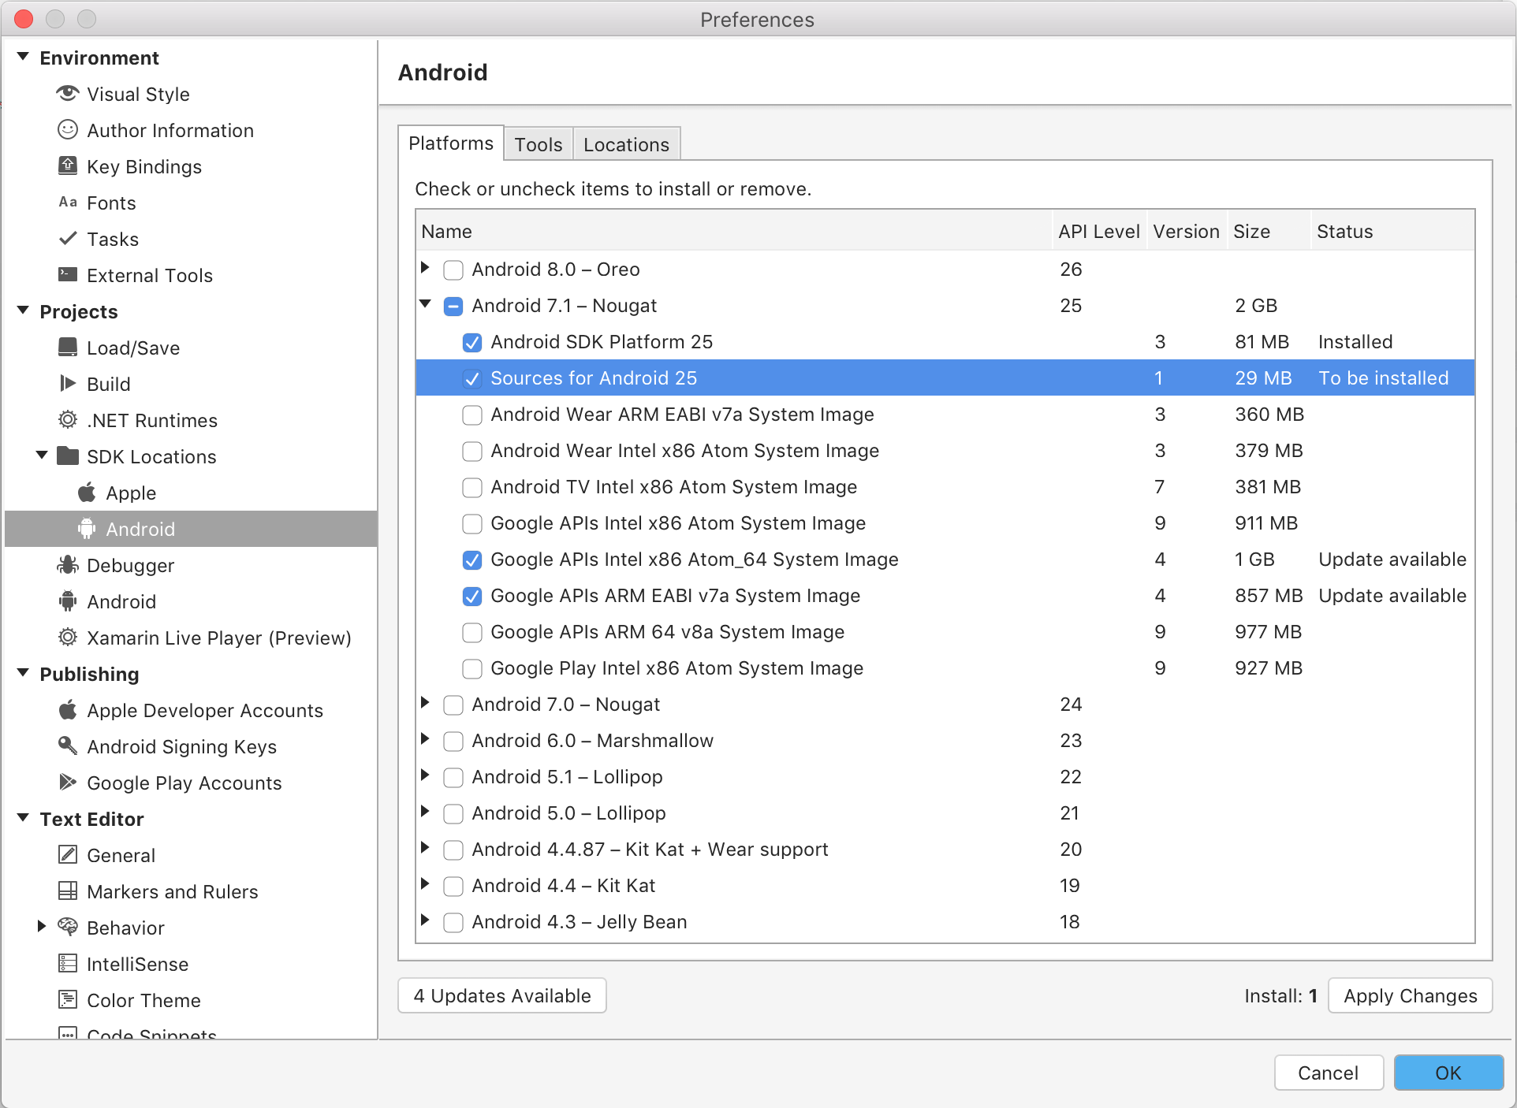Sort by the Status column header
1517x1108 pixels.
click(x=1392, y=232)
